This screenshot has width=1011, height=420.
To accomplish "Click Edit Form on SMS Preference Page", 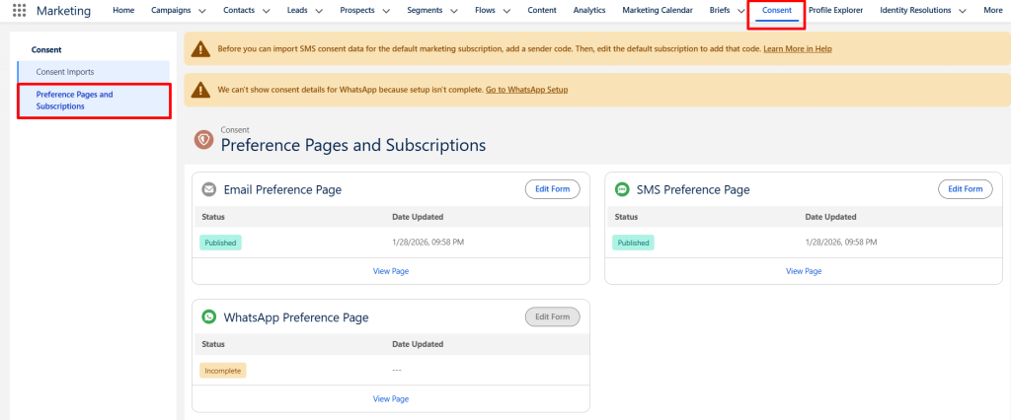I will click(x=966, y=188).
